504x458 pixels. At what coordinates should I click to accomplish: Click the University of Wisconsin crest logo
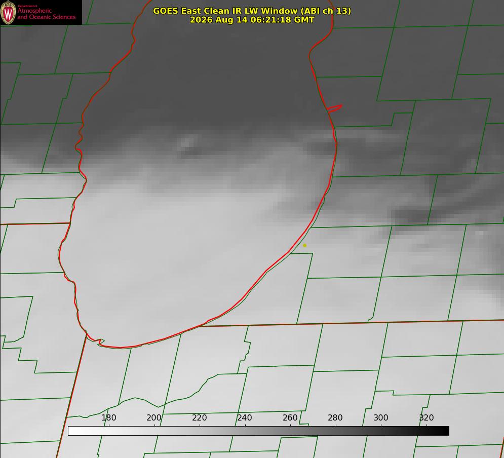8,13
